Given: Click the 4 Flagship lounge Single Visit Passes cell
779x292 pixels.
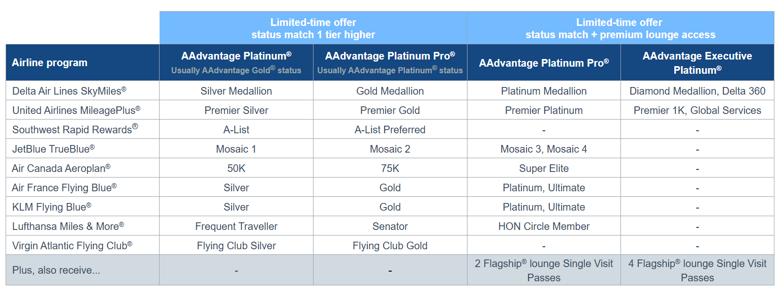Looking at the screenshot, I should click(697, 271).
